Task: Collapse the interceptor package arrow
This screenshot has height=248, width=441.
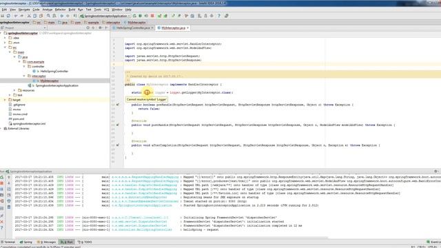Action: 24,76
